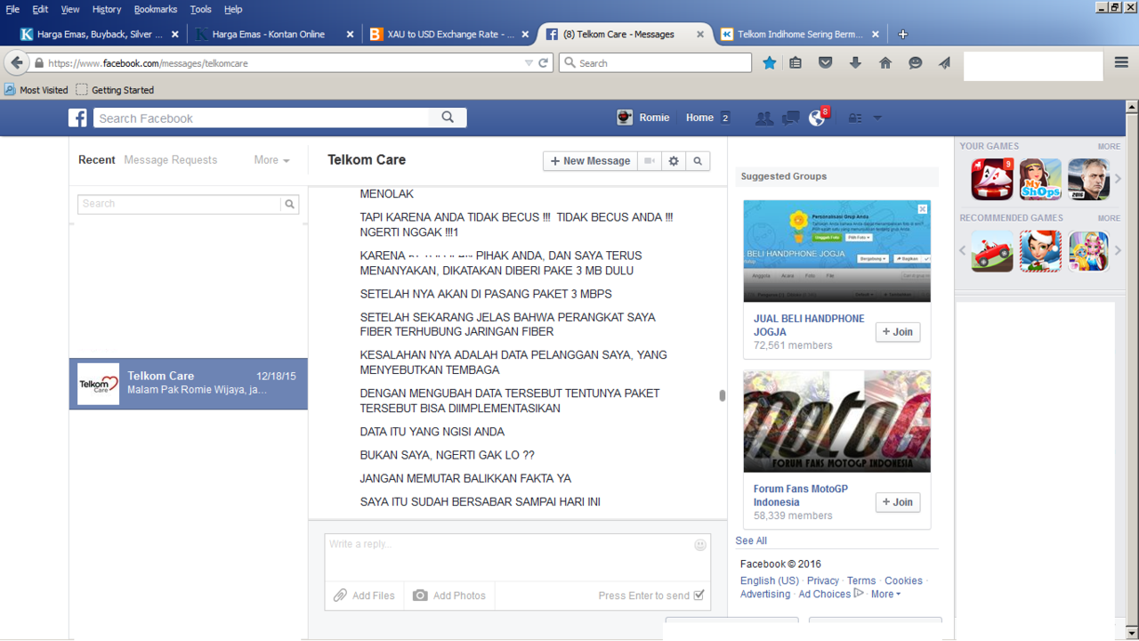Screen dimensions: 1139x641
Task: Open the Pocket icon in browser toolbar
Action: tap(826, 63)
